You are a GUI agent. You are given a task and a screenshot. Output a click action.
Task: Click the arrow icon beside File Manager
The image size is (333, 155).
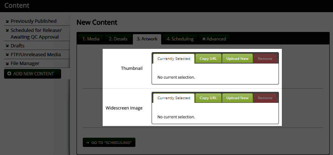7,64
